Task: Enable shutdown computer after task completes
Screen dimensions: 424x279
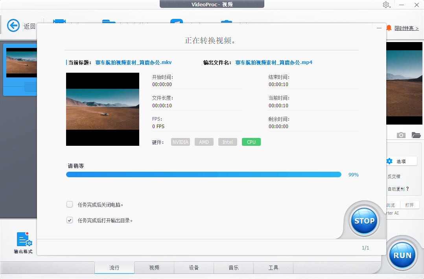Action: [x=70, y=204]
